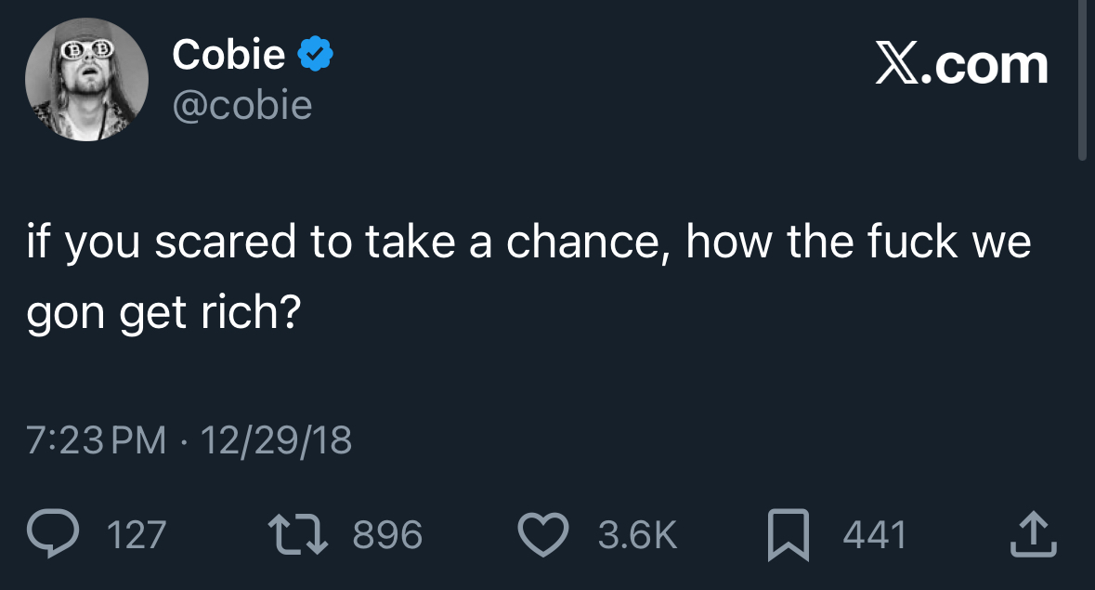Click the scrollbar on the right edge

point(1081,84)
